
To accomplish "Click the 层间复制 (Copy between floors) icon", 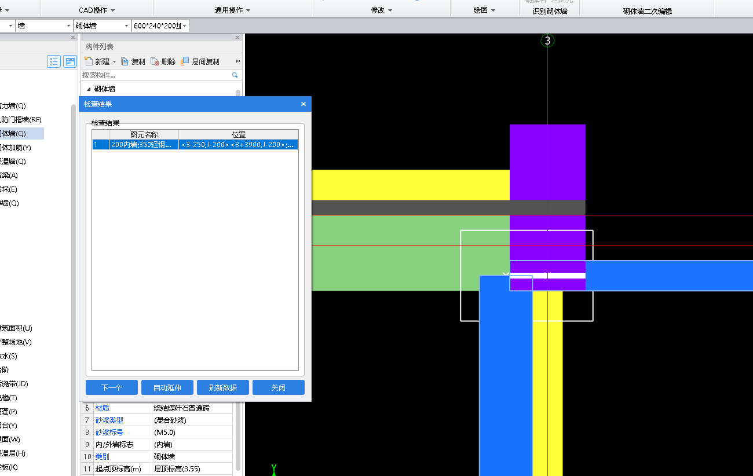I will point(185,61).
